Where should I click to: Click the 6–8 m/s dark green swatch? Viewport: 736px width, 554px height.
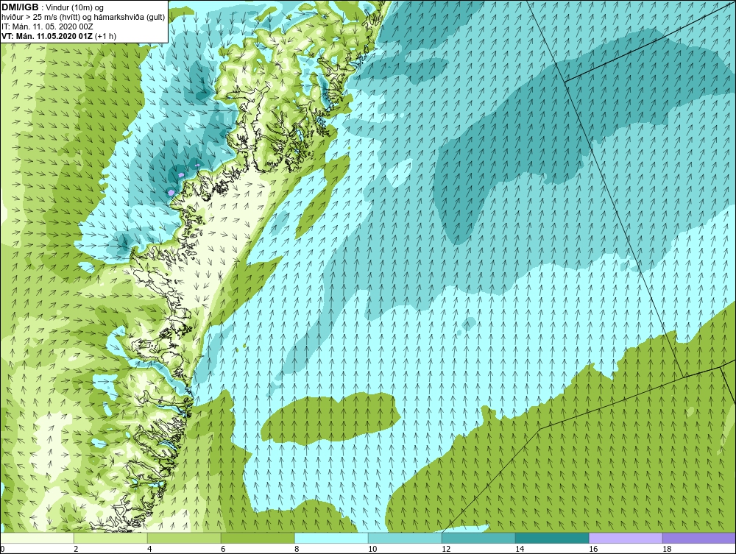coord(258,538)
